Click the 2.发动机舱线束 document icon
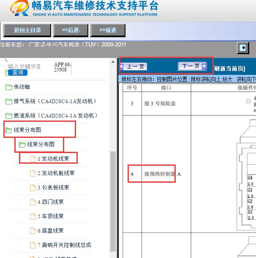The width and height of the screenshot is (256, 258). click(x=33, y=173)
